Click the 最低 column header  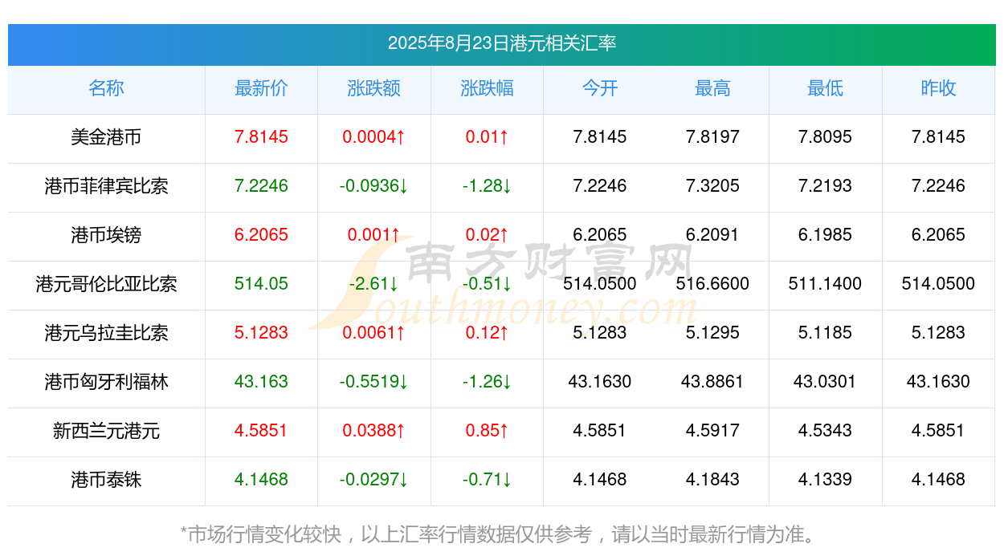click(826, 88)
